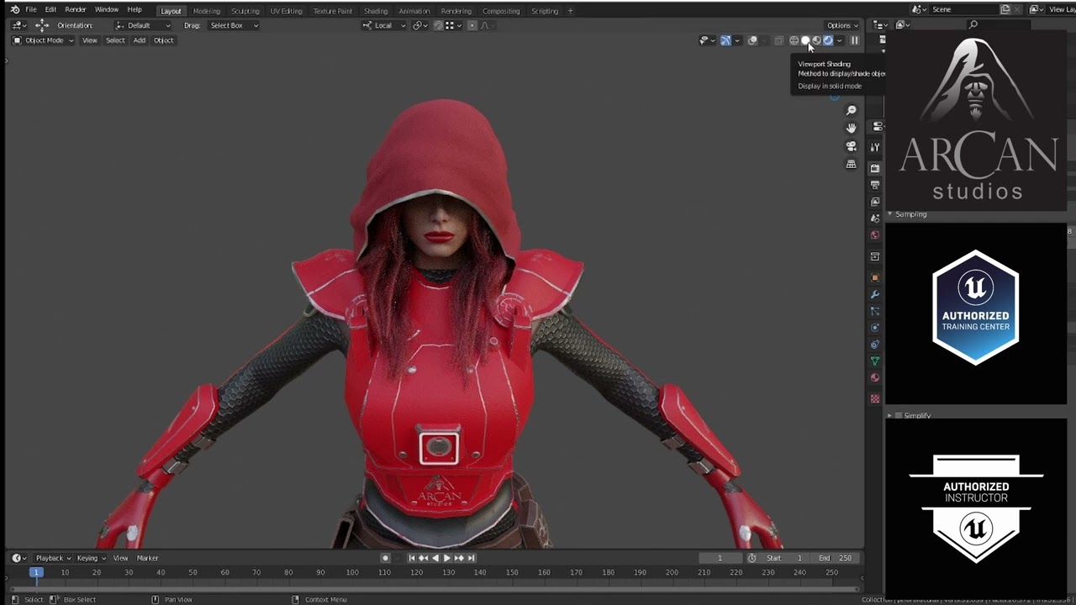Image resolution: width=1076 pixels, height=605 pixels.
Task: Click the new scene icon beside Scene
Action: [x=1005, y=9]
